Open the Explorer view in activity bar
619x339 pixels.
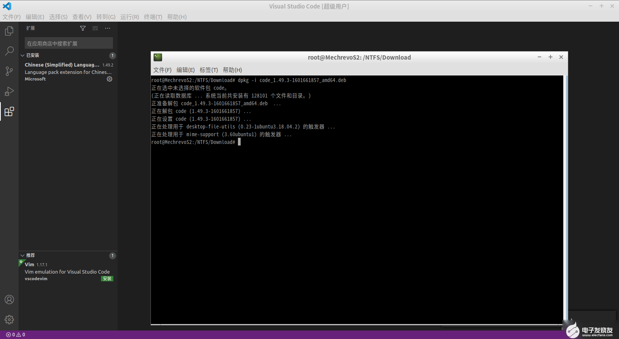[9, 31]
